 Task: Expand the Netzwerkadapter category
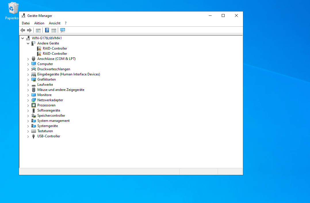tap(28, 100)
